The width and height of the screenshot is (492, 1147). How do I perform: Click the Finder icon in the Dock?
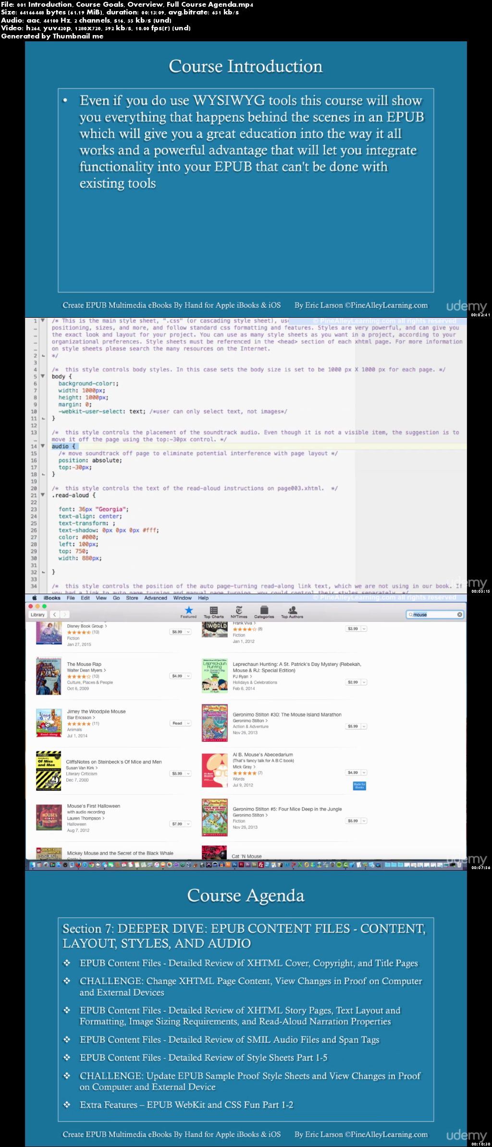[x=33, y=865]
